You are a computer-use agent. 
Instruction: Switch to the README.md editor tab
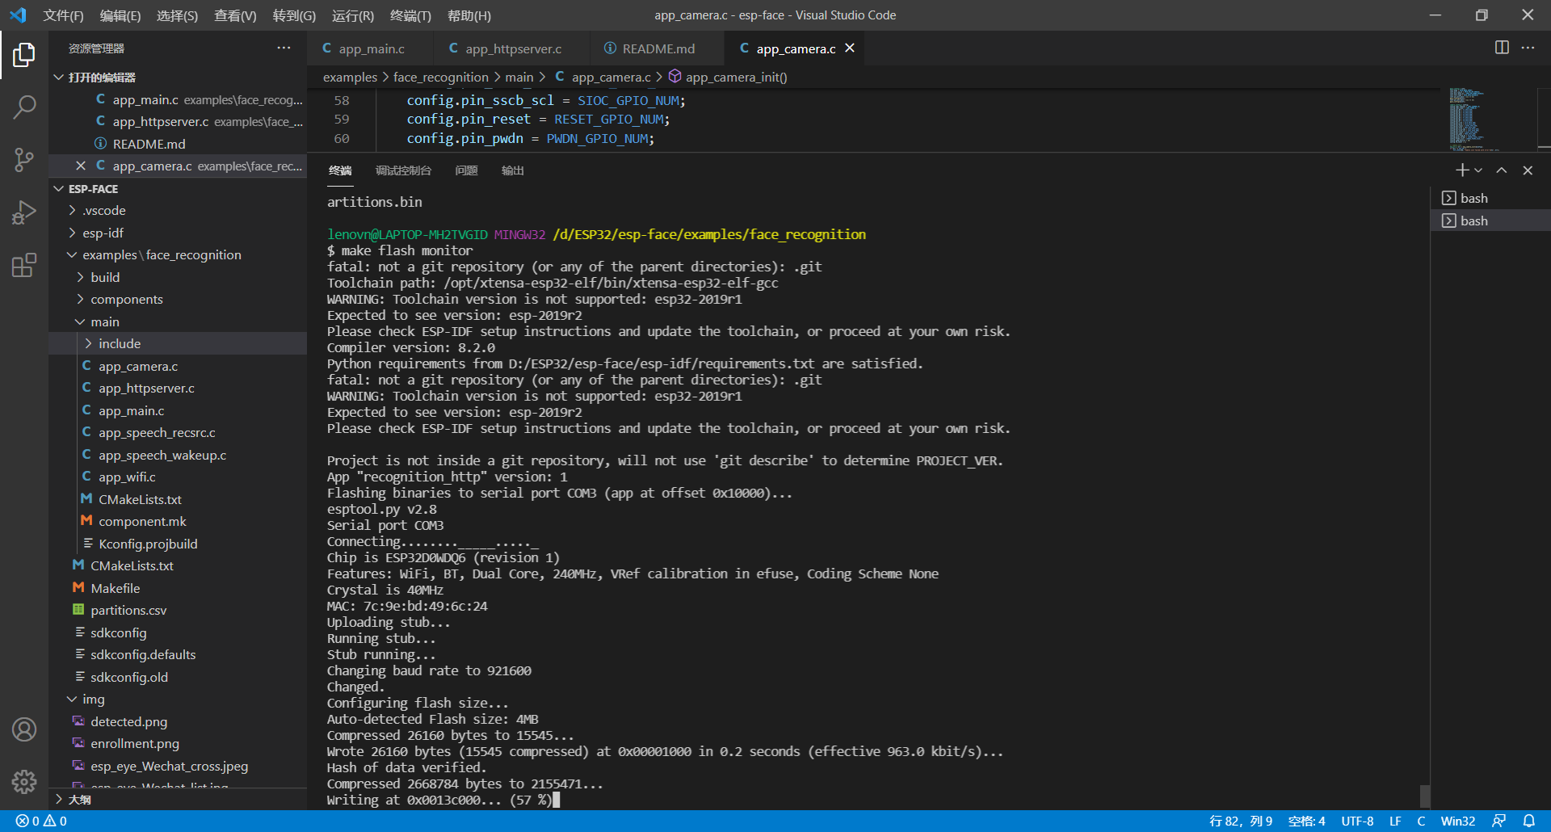pos(657,48)
